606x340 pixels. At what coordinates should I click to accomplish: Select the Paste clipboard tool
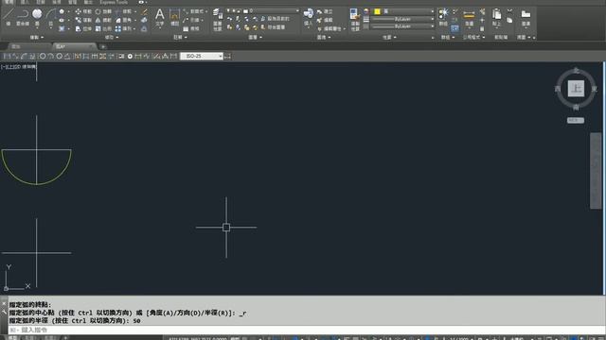pos(496,17)
